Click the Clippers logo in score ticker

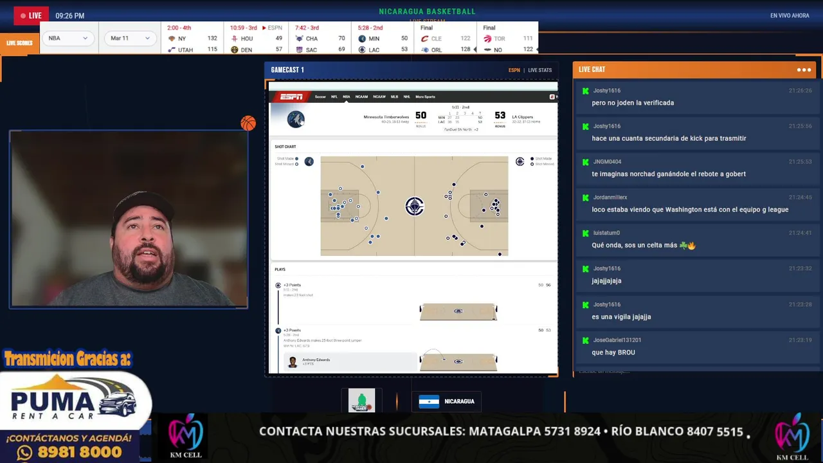362,50
